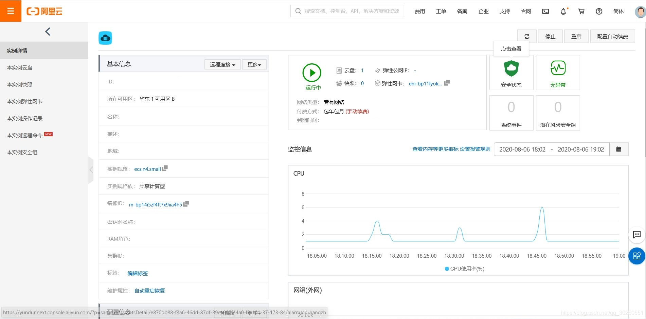Viewport: 646px width, 319px height.
Task: Open the blue floating apps grid button
Action: 637,256
